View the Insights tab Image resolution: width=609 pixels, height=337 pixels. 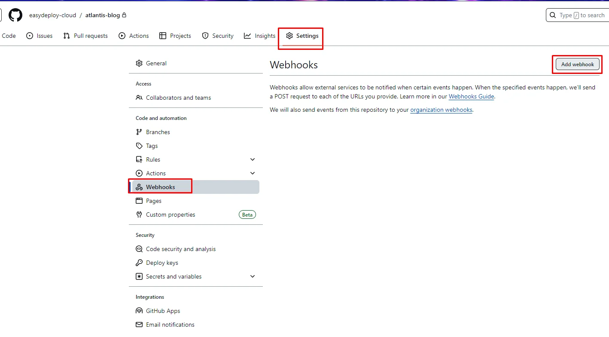[260, 36]
